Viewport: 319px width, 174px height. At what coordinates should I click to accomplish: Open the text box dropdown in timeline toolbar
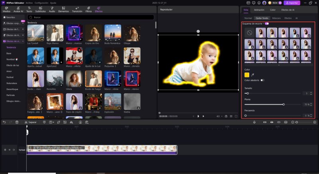(51, 122)
